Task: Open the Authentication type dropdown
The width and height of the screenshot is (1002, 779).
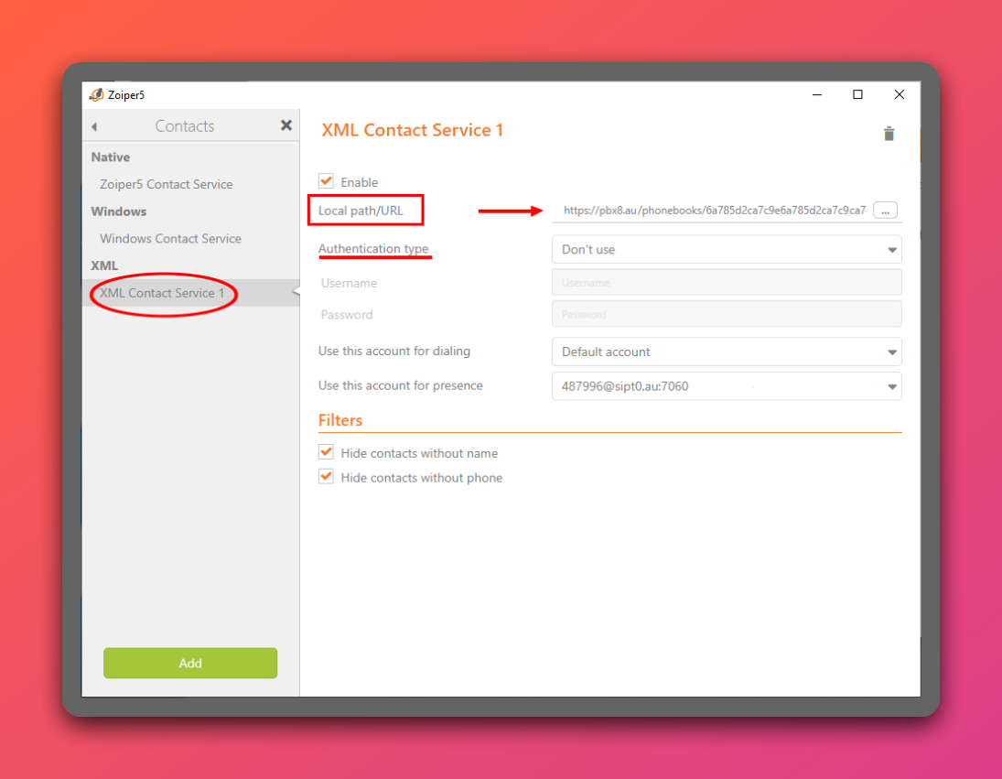Action: (x=727, y=249)
